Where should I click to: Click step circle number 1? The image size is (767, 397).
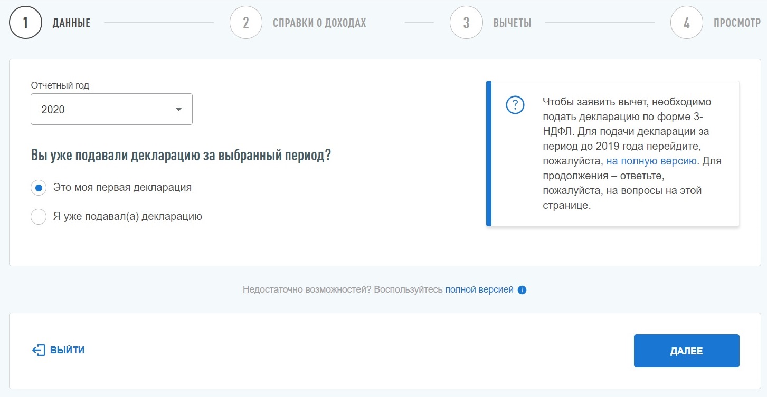25,23
